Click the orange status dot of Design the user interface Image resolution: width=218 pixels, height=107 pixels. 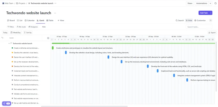[12, 57]
